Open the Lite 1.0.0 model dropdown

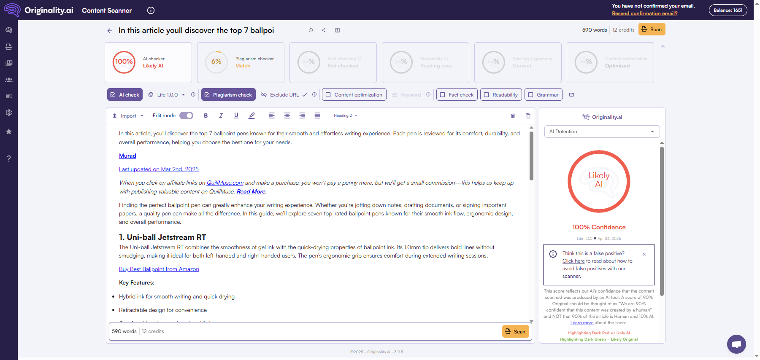click(167, 95)
